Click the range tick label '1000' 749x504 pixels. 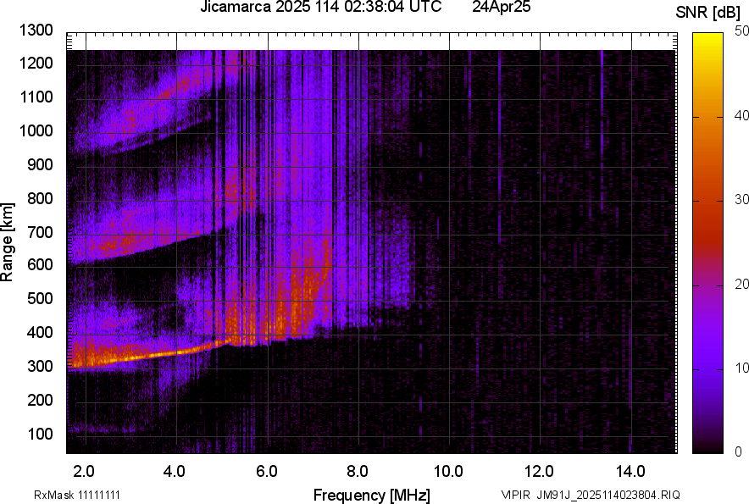36,130
